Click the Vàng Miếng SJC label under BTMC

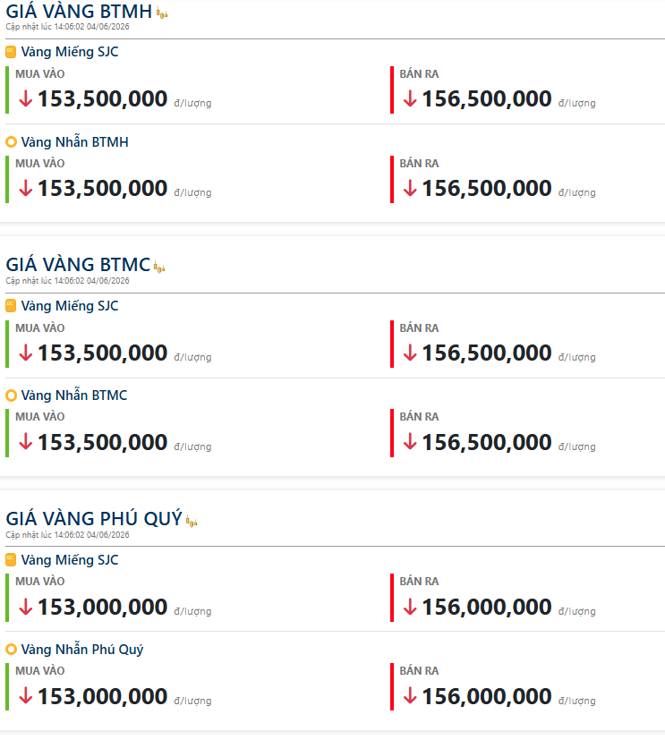70,306
